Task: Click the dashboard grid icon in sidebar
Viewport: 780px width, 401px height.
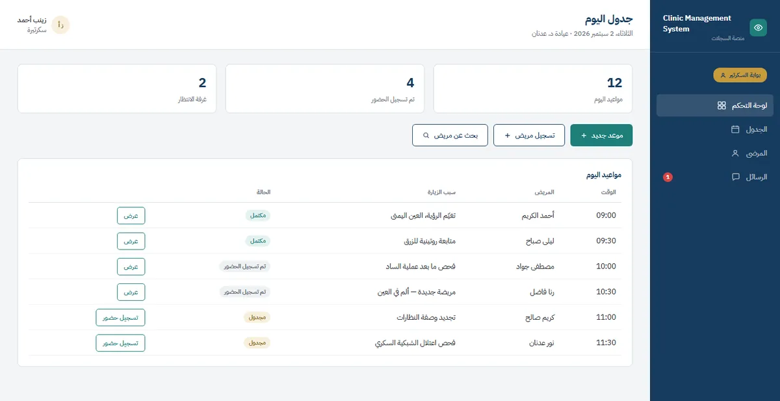Action: (721, 105)
